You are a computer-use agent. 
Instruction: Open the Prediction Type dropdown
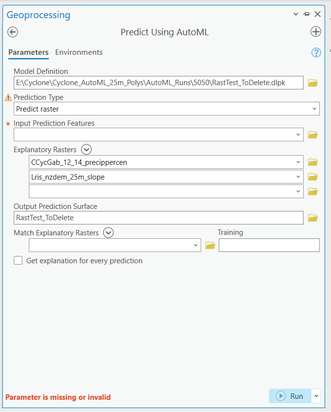[x=314, y=109]
